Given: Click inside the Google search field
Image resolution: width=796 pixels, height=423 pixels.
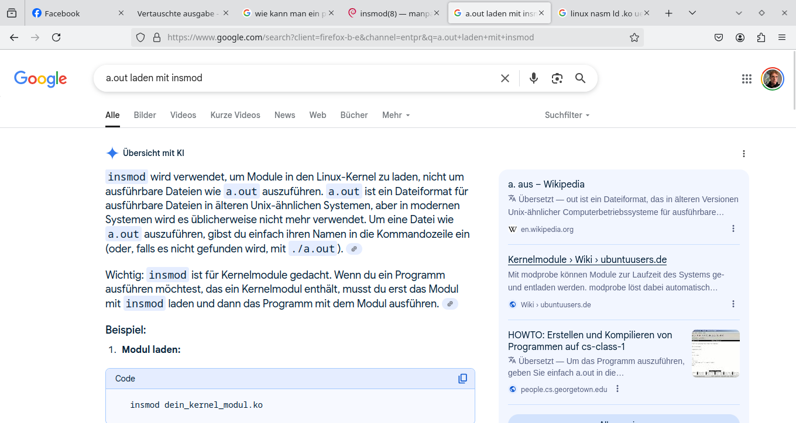Looking at the screenshot, I should tap(293, 77).
